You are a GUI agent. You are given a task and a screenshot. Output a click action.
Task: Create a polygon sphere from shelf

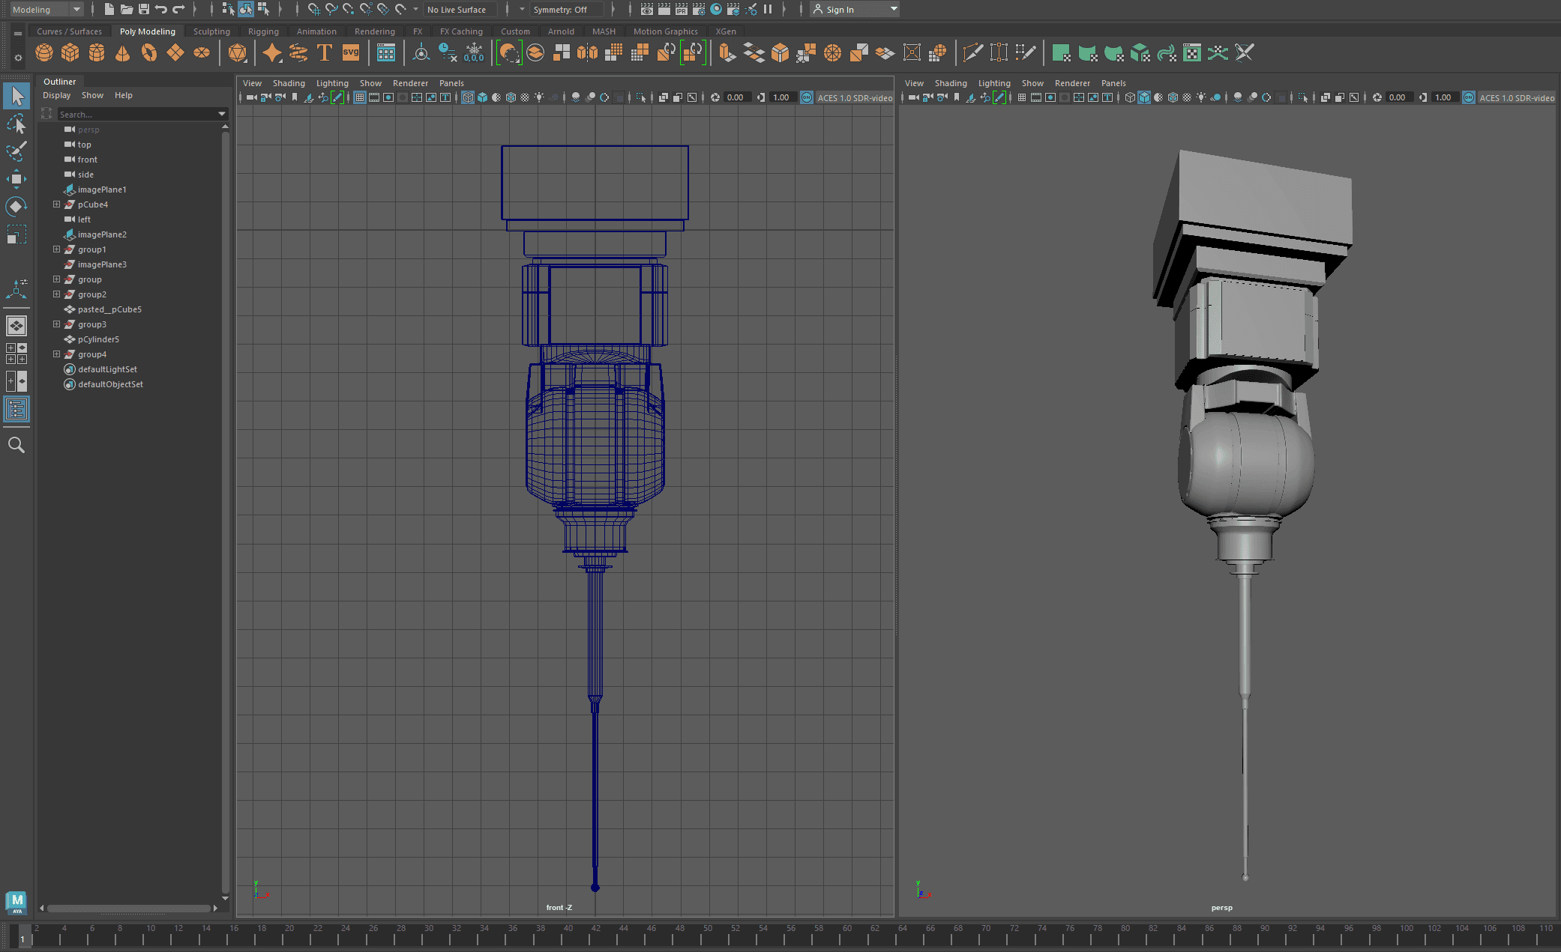(x=44, y=53)
